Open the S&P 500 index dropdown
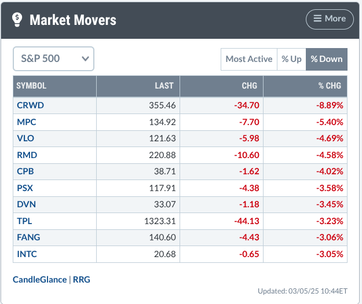Image resolution: width=362 pixels, height=304 pixels. [53, 58]
